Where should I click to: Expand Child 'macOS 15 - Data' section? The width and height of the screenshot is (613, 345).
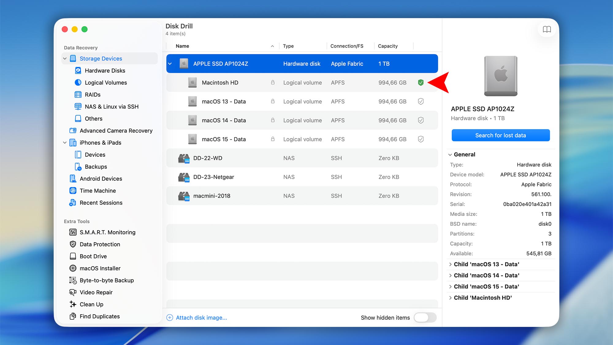(450, 287)
